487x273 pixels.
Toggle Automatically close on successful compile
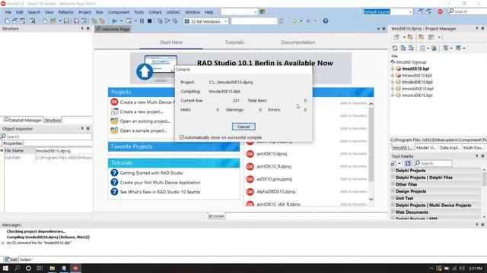point(182,137)
